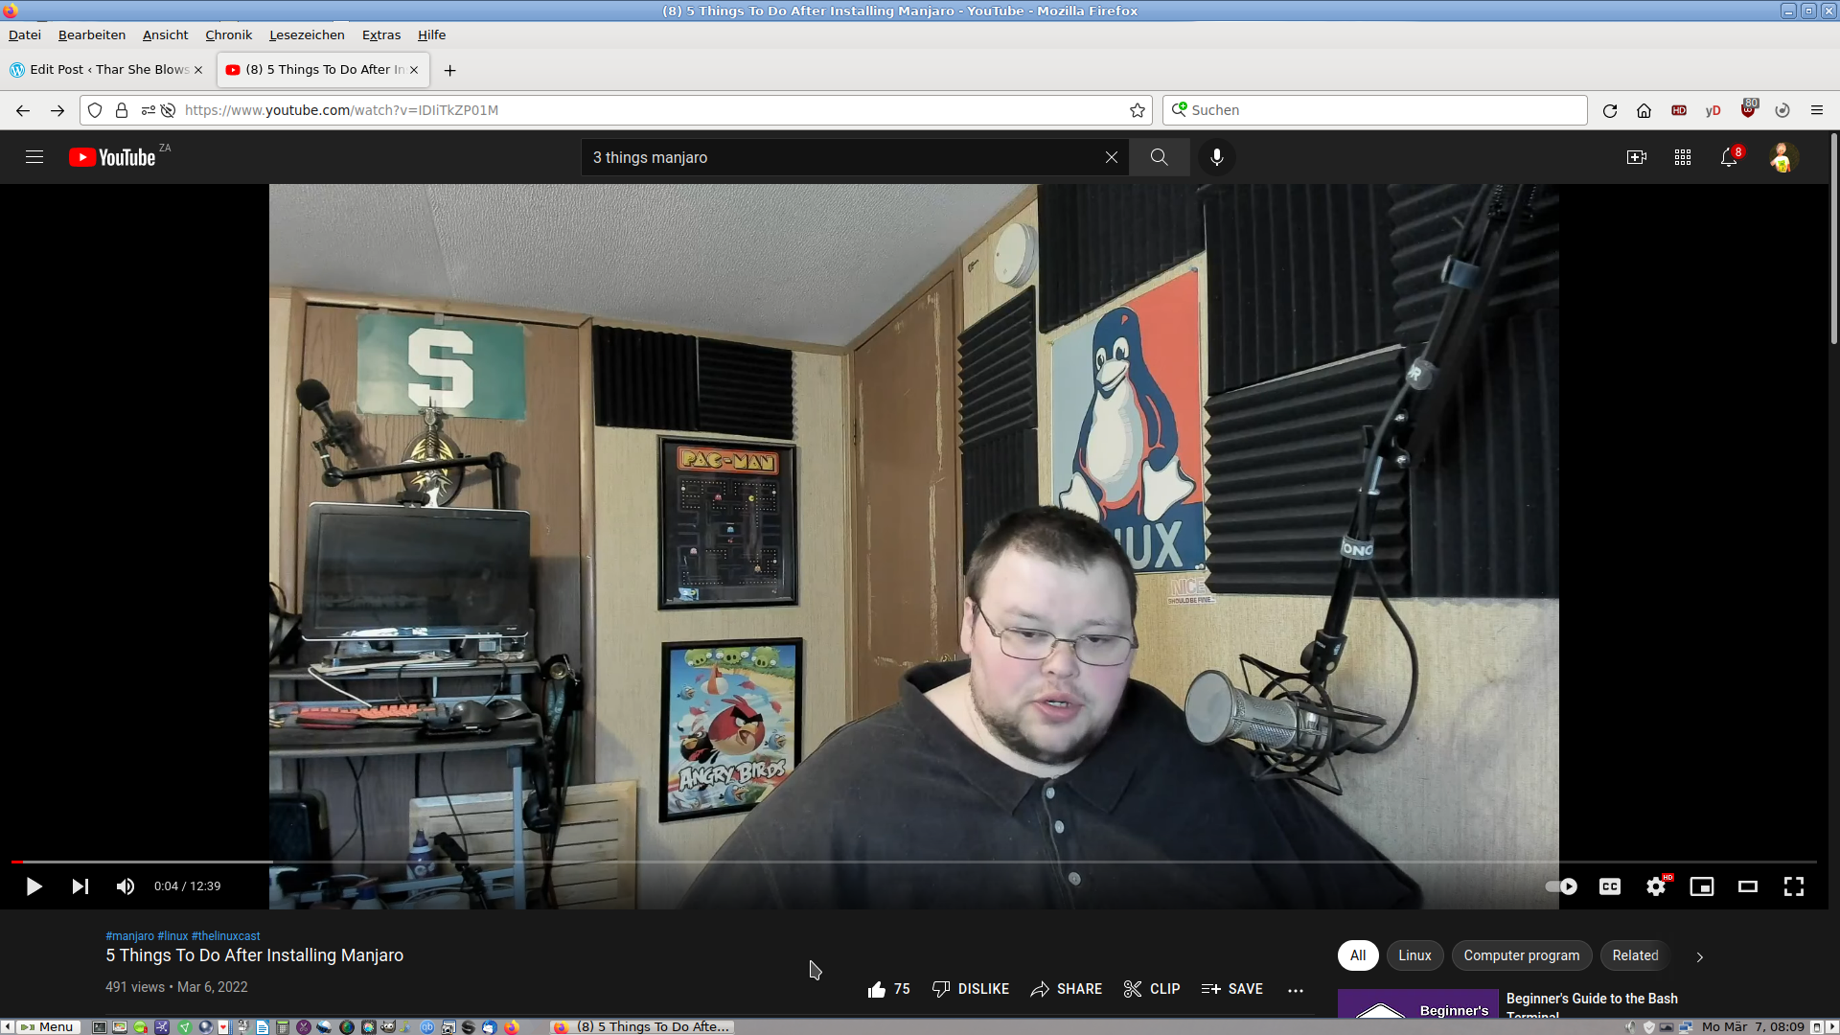
Task: Open the Hilfe menu
Action: coord(431,34)
